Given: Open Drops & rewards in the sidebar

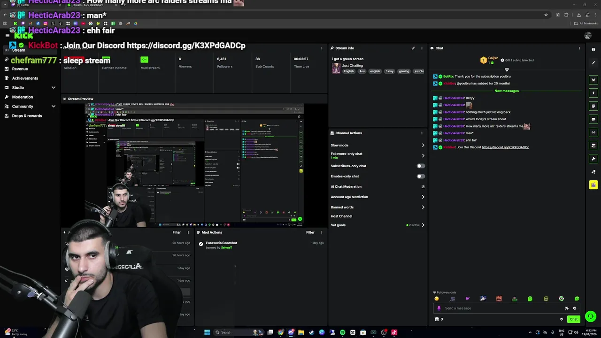Looking at the screenshot, I should point(27,115).
